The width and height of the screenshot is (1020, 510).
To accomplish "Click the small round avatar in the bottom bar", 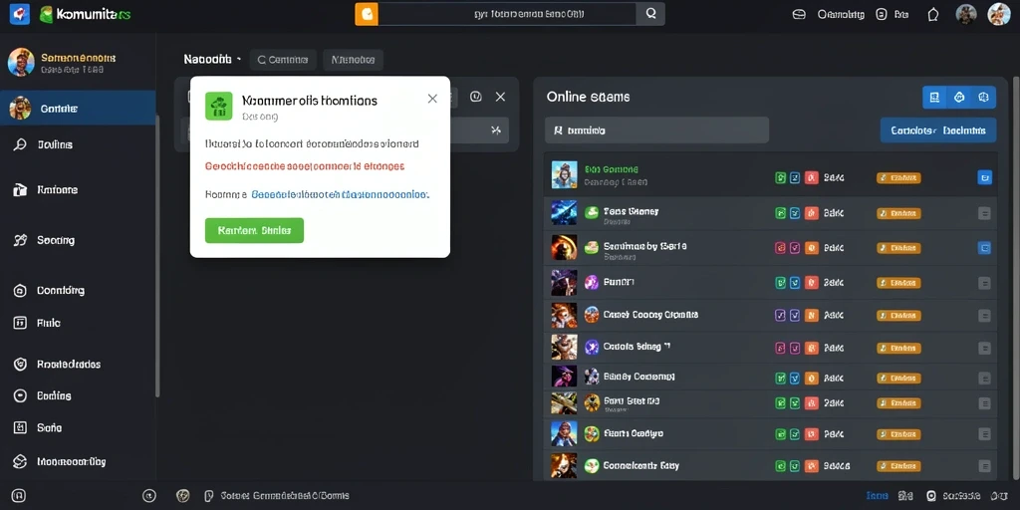I will tap(183, 496).
